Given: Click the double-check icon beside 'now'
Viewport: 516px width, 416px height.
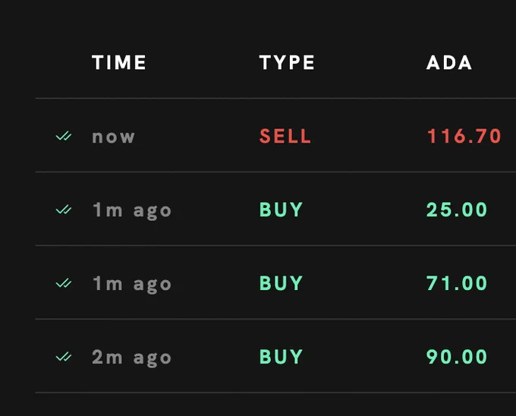Looking at the screenshot, I should click(64, 136).
